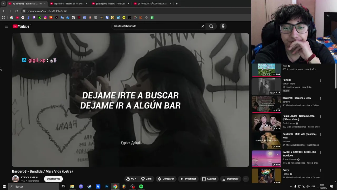Switch to 'singamo tokischa - YouTube' tab
Screen dimensions: 337x190
point(111,4)
